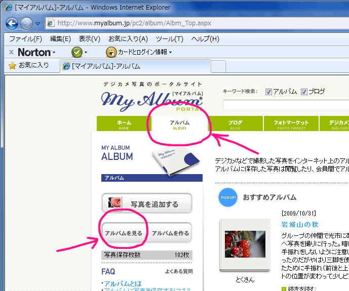Open the ツール(T) menu
This screenshot has height=291, width=349.
(169, 39)
